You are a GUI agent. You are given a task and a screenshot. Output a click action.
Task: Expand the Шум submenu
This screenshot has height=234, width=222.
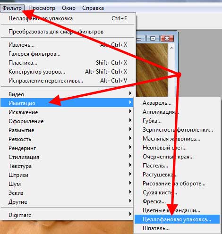[68, 184]
